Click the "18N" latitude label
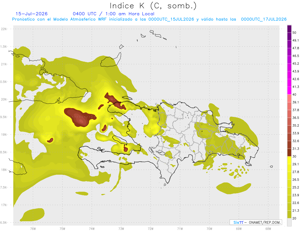 coord(4,170)
